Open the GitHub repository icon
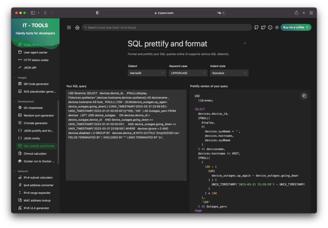This screenshot has height=228, width=328. [256, 28]
